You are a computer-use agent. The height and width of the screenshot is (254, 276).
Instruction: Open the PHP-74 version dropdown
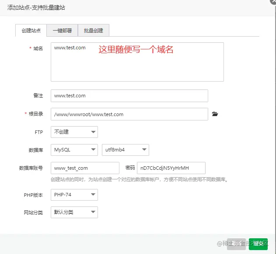coord(74,195)
